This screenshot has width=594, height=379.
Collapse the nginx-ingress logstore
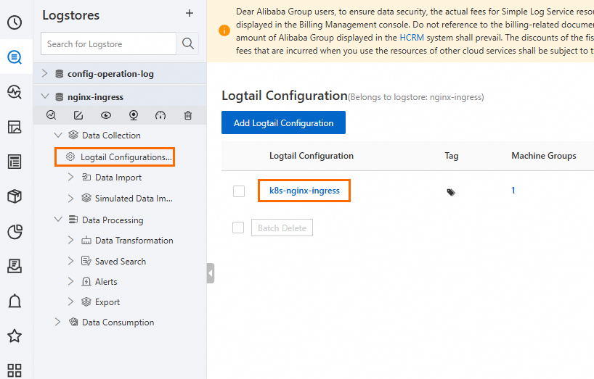(x=45, y=96)
